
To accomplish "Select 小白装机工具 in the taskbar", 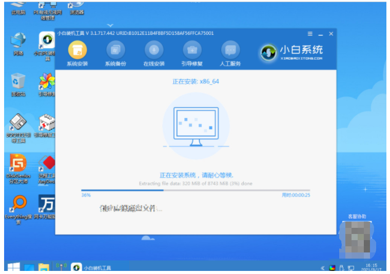I will (x=92, y=267).
